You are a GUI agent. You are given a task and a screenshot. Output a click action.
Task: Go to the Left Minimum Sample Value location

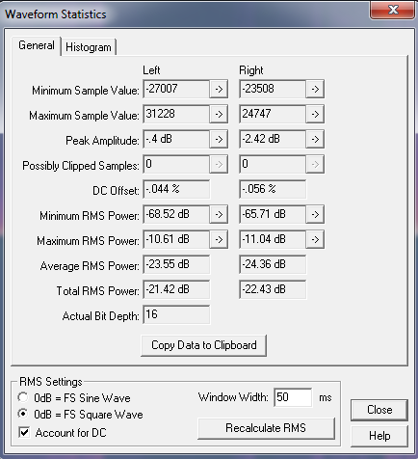219,89
